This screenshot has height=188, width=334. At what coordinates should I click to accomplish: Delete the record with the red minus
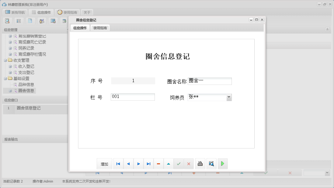158,163
